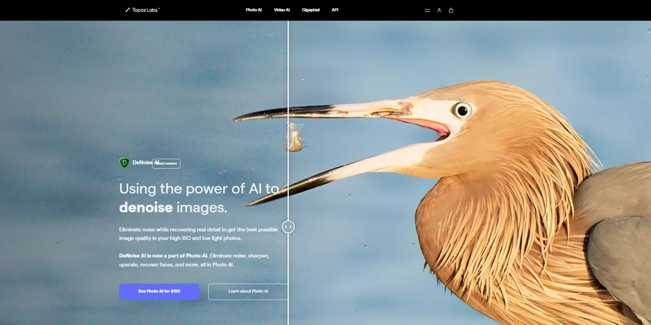
Task: Select the API navigation item
Action: pyautogui.click(x=335, y=10)
